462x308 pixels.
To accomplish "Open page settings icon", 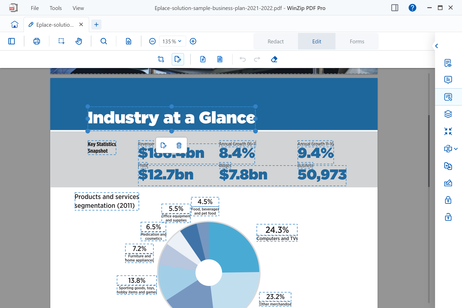I will [129, 41].
